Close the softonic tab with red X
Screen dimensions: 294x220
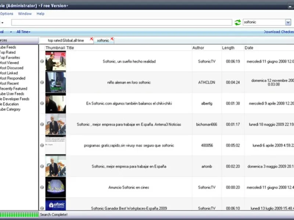tap(112, 39)
